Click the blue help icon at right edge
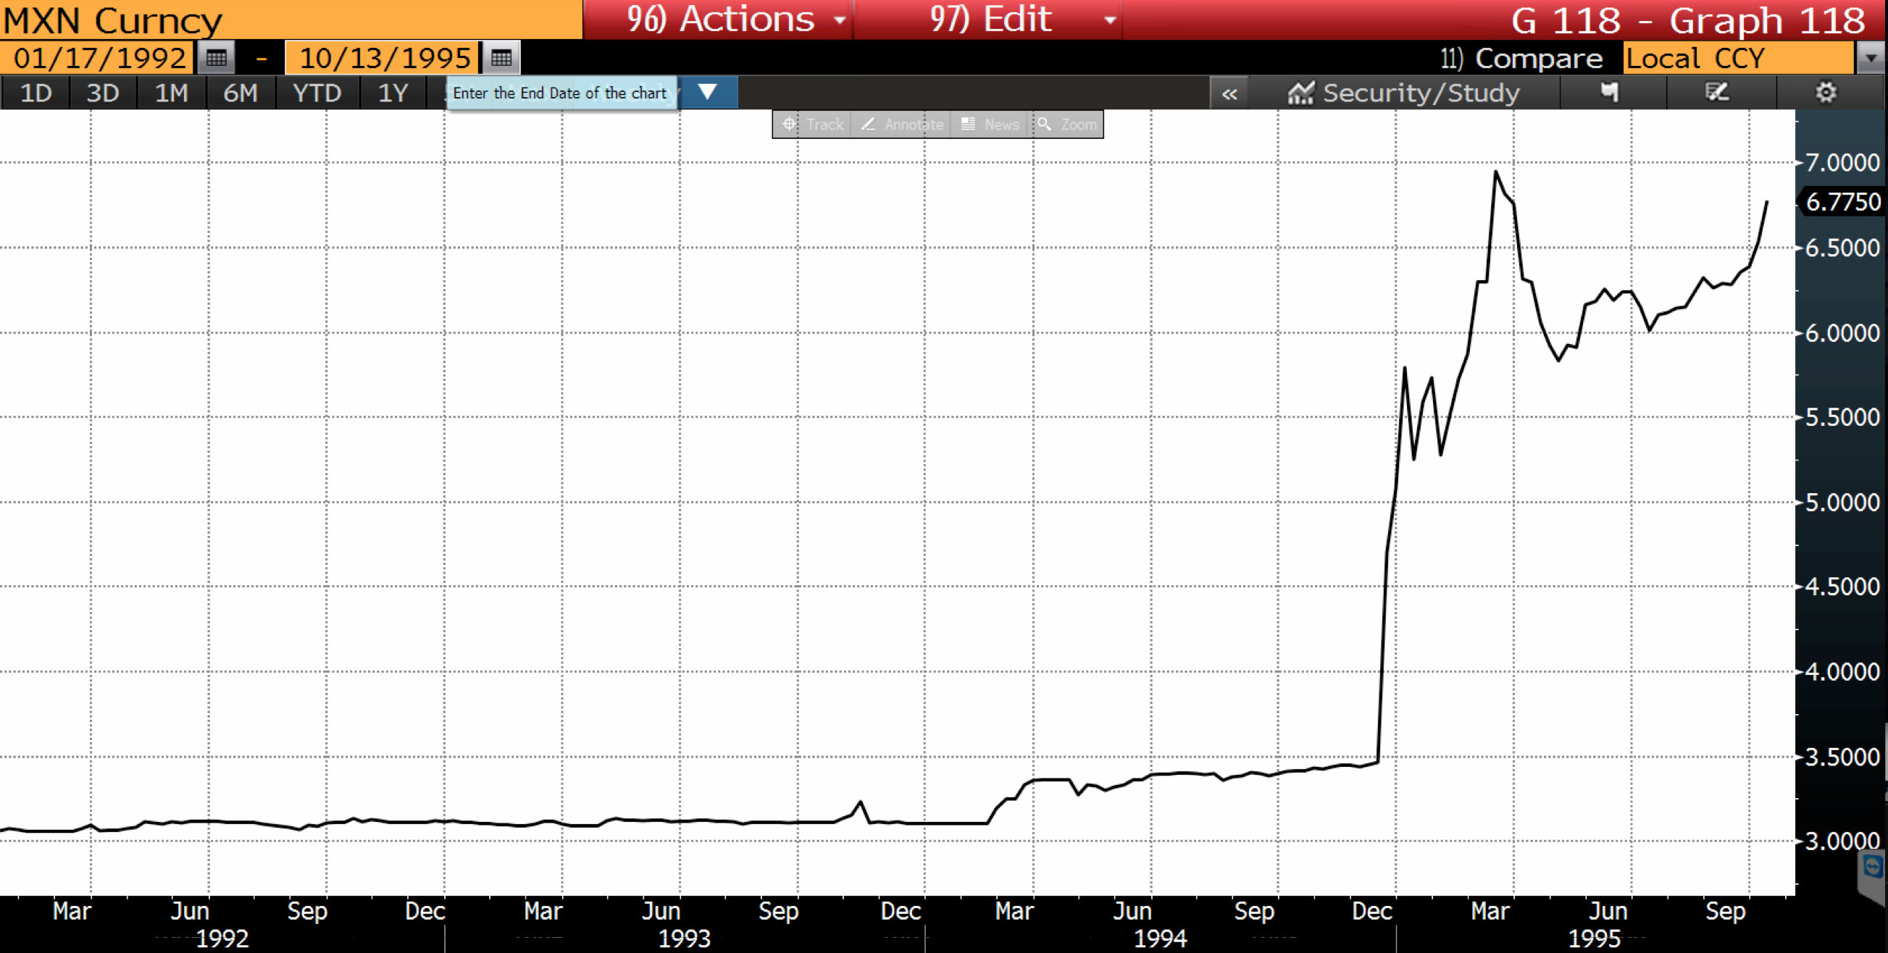 (1874, 868)
